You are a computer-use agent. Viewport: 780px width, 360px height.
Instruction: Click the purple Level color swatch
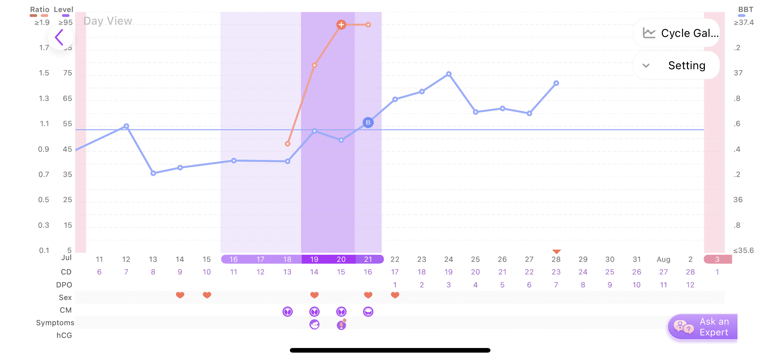pos(66,15)
